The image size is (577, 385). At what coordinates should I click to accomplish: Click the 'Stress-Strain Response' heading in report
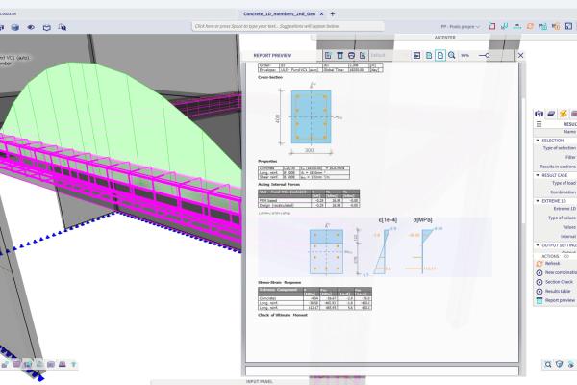coord(279,283)
